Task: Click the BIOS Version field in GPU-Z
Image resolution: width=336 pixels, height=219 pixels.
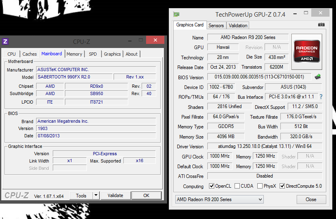Action: pos(259,77)
